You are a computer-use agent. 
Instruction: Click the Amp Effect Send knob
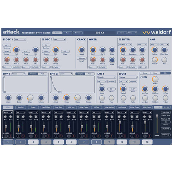click(164, 50)
